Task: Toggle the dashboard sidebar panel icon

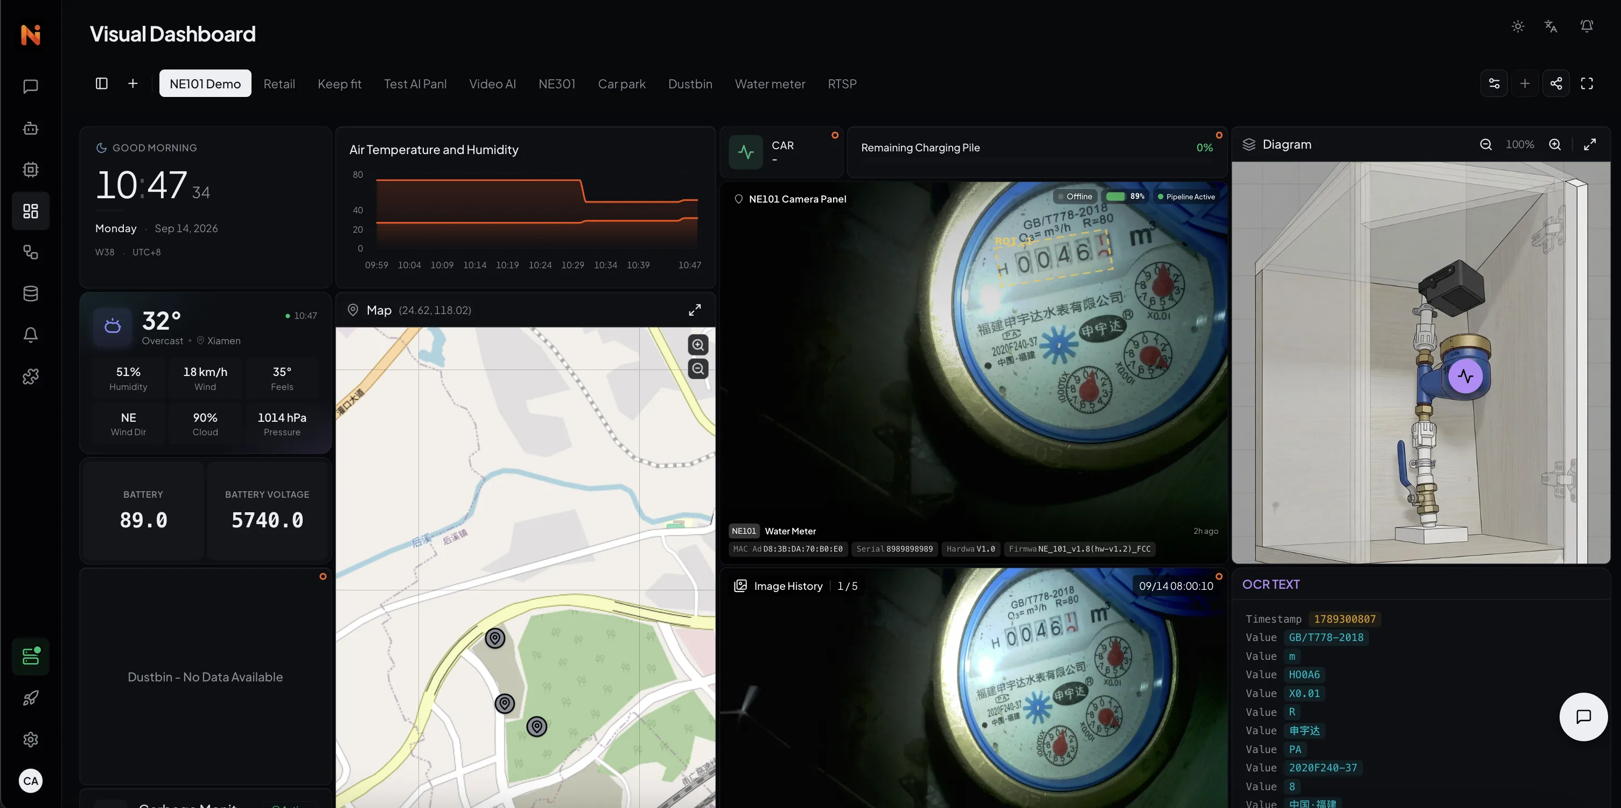Action: pyautogui.click(x=101, y=83)
